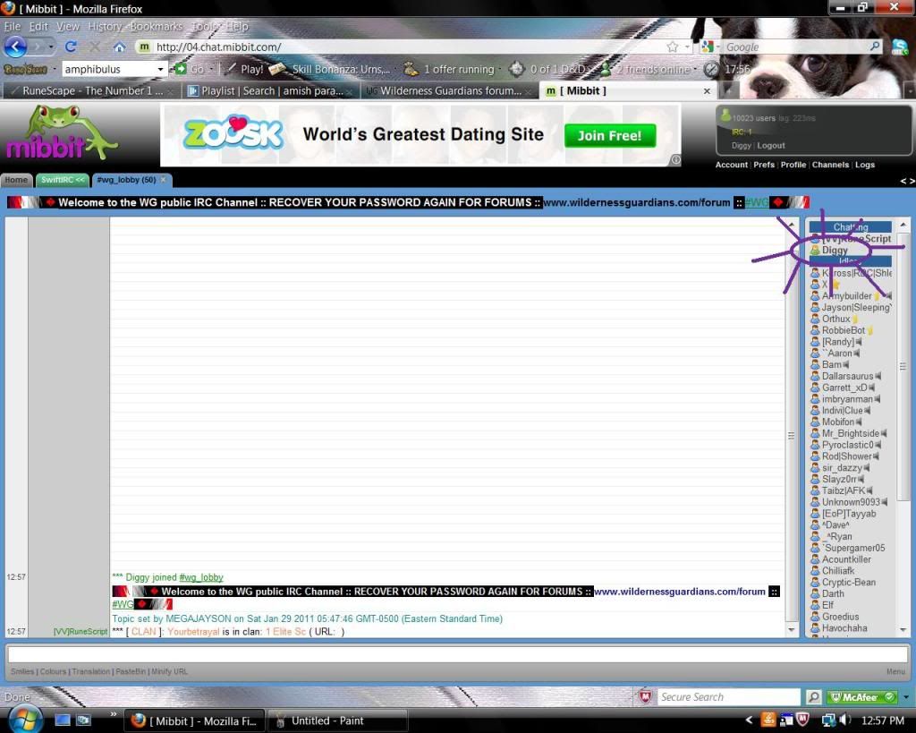The height and width of the screenshot is (733, 916).
Task: Switch to the Wilderness Guardians forum tab
Action: [449, 90]
